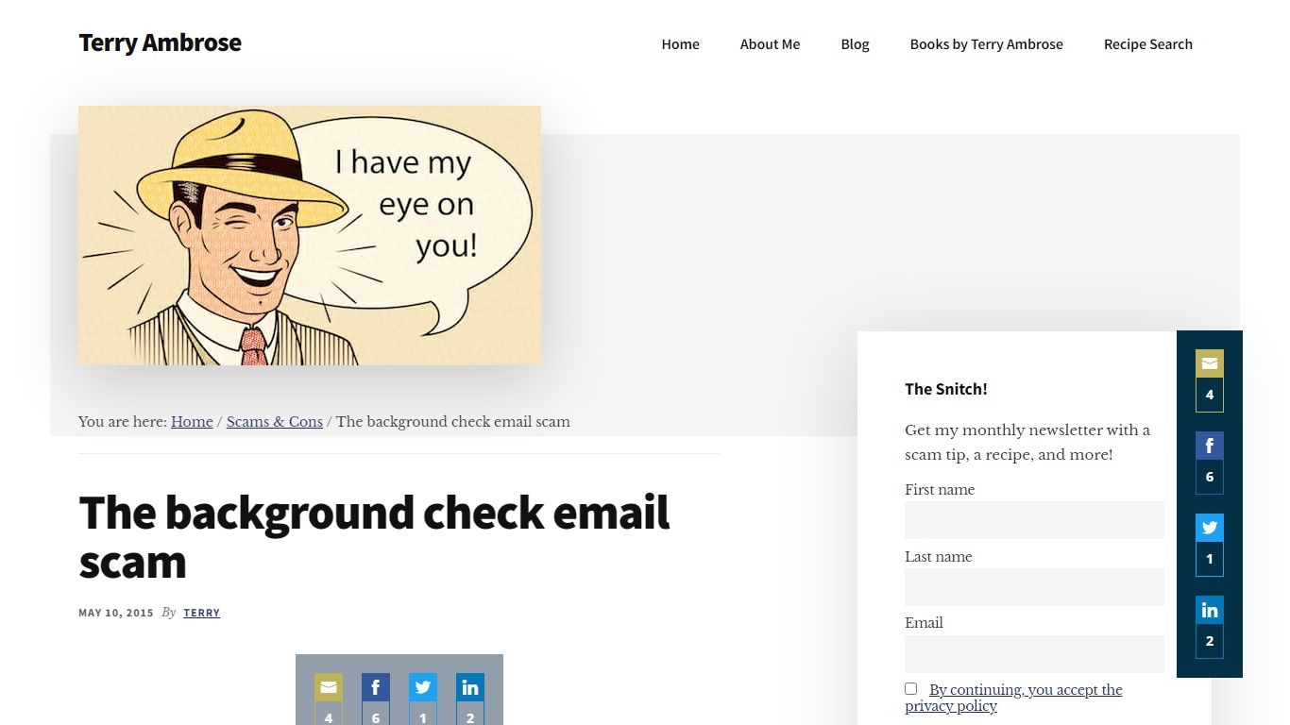Follow the Home breadcrumb link
The image size is (1290, 725).
(192, 422)
